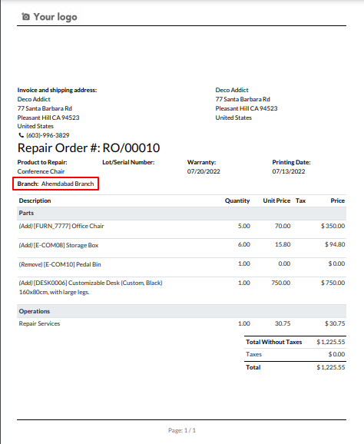Click the phone number (603)-996-3829

[48, 135]
